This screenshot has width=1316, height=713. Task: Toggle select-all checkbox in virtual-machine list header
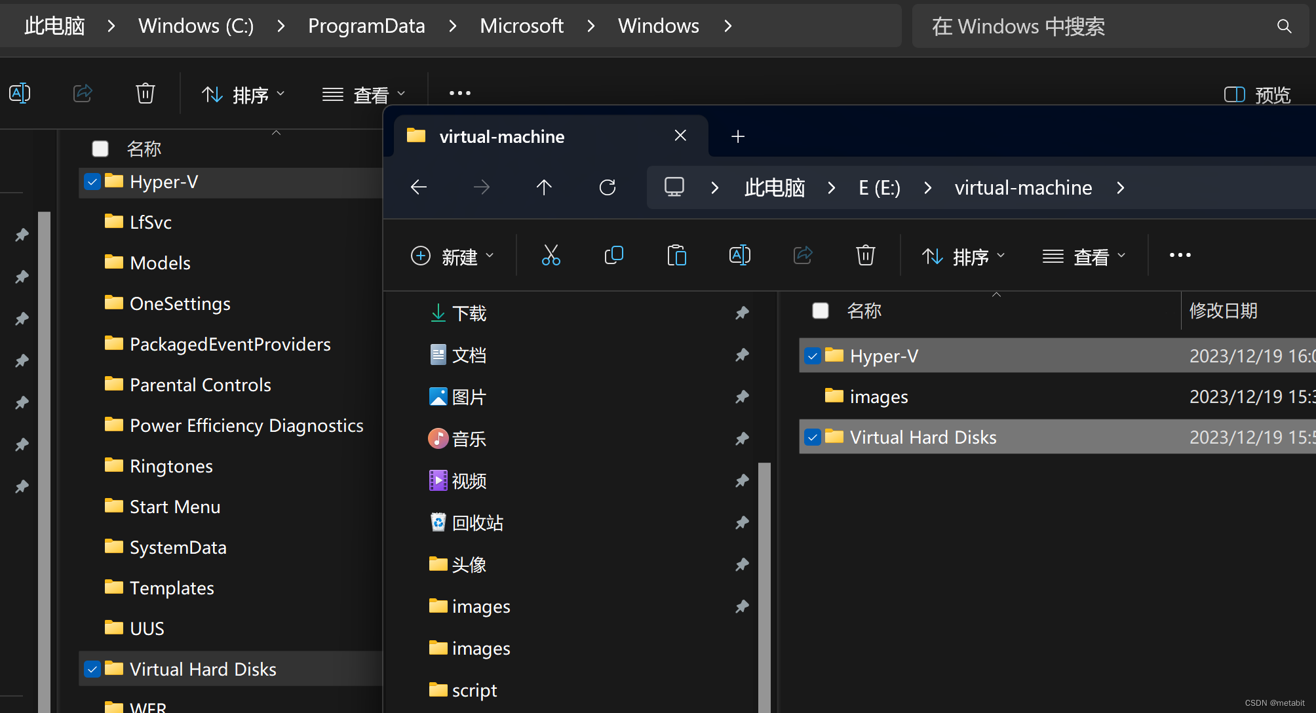(821, 311)
